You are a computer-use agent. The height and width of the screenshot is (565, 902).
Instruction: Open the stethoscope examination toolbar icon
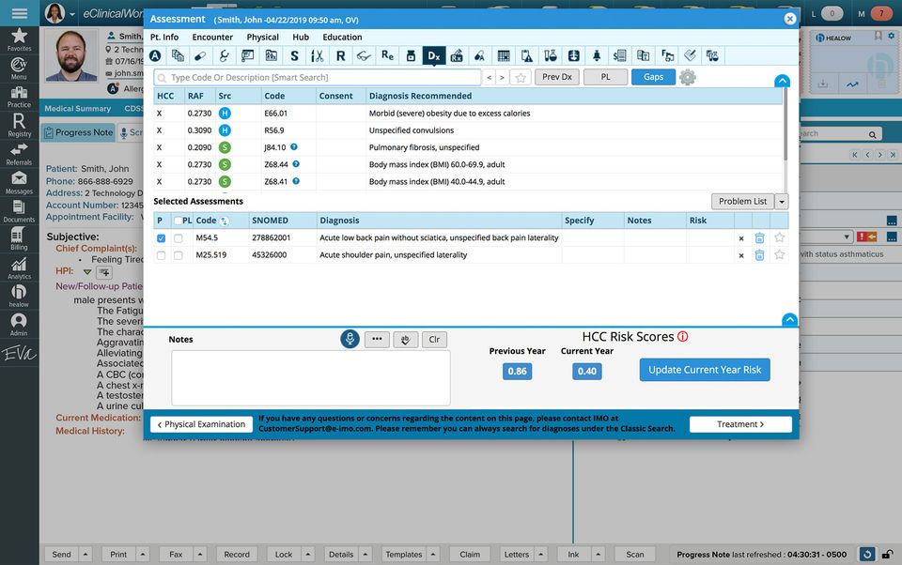click(224, 55)
